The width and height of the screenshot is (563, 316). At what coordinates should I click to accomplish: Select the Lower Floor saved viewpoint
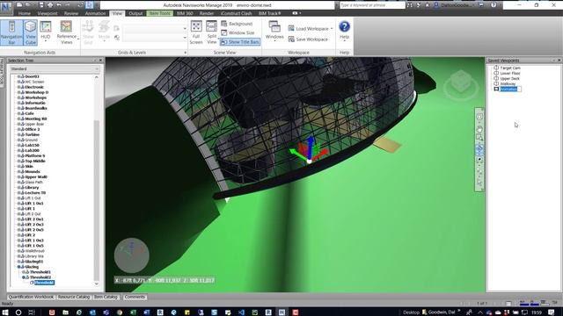pos(510,73)
